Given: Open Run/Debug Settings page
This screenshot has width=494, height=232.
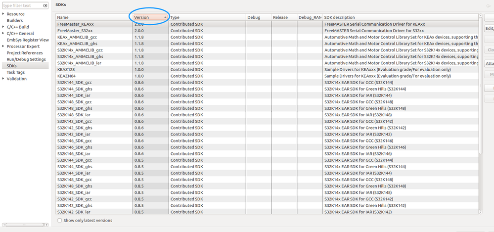Looking at the screenshot, I should click(x=26, y=59).
